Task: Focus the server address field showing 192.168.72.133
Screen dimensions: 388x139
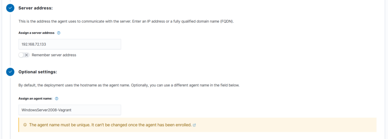Action: pos(70,44)
